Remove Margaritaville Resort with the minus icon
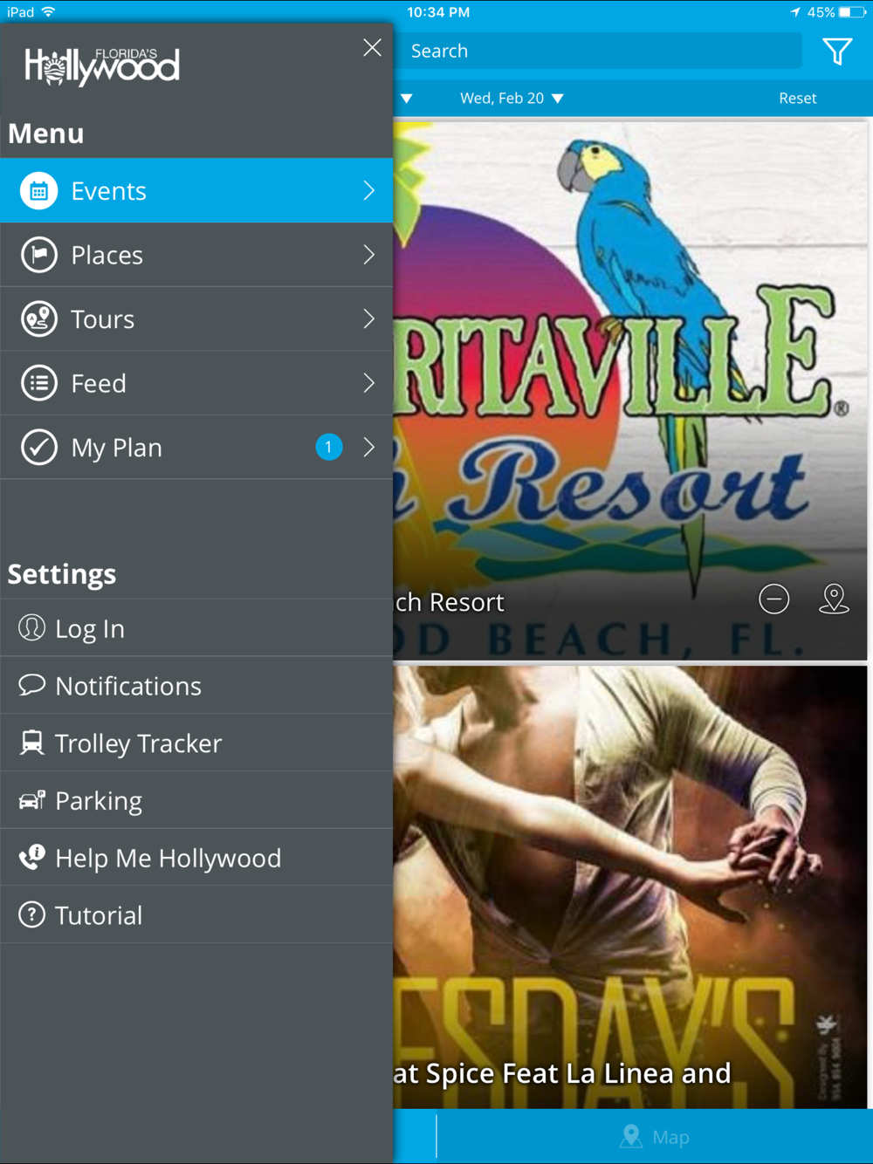This screenshot has height=1164, width=873. click(774, 599)
